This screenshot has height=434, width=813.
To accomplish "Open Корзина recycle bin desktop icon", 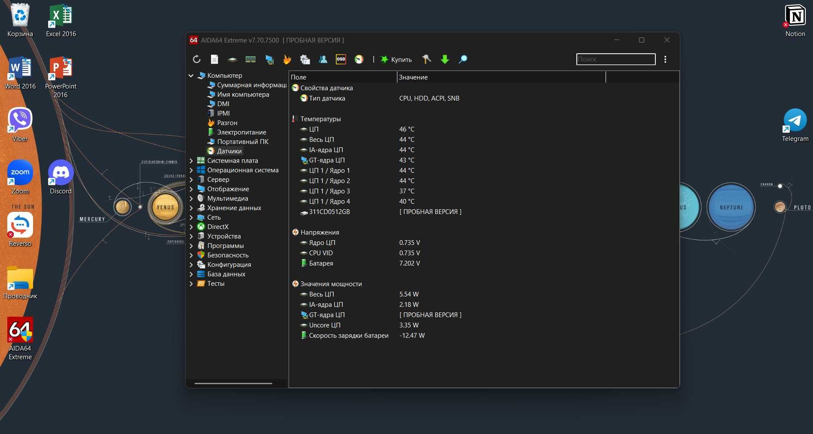I will [x=20, y=21].
